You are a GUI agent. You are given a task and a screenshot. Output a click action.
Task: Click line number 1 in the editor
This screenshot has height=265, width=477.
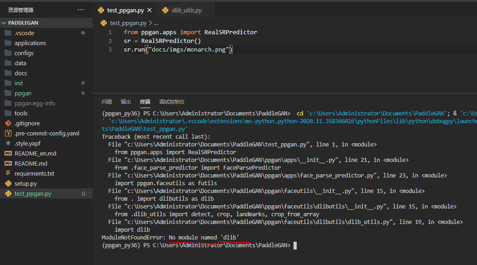point(110,32)
